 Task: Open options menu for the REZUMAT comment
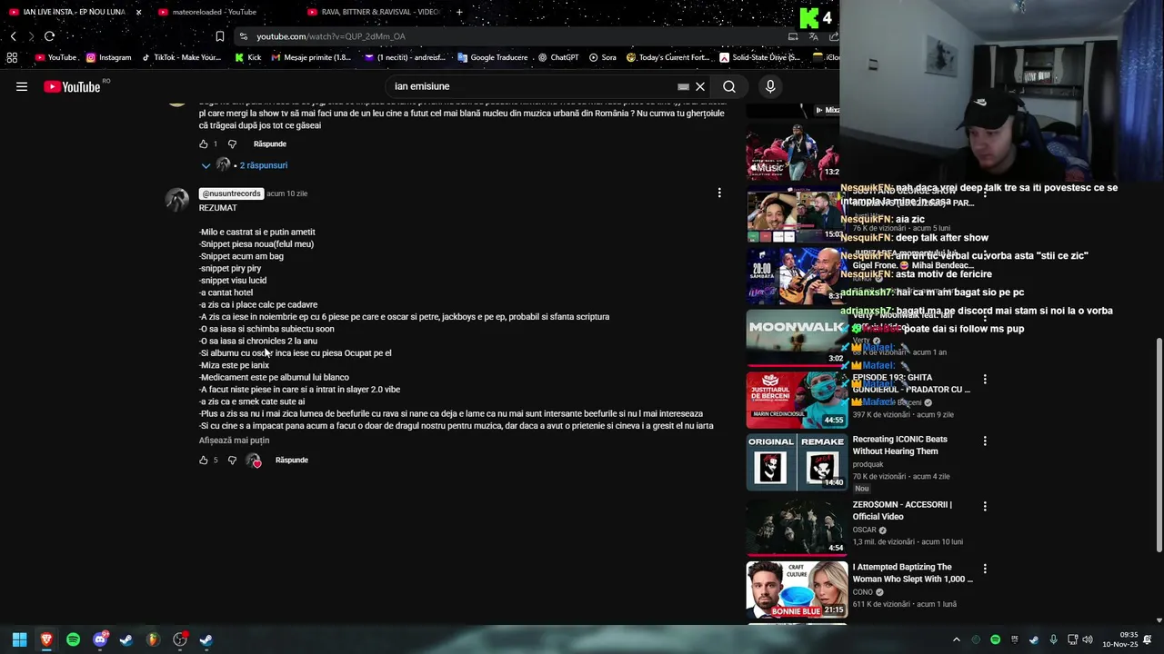[719, 193]
